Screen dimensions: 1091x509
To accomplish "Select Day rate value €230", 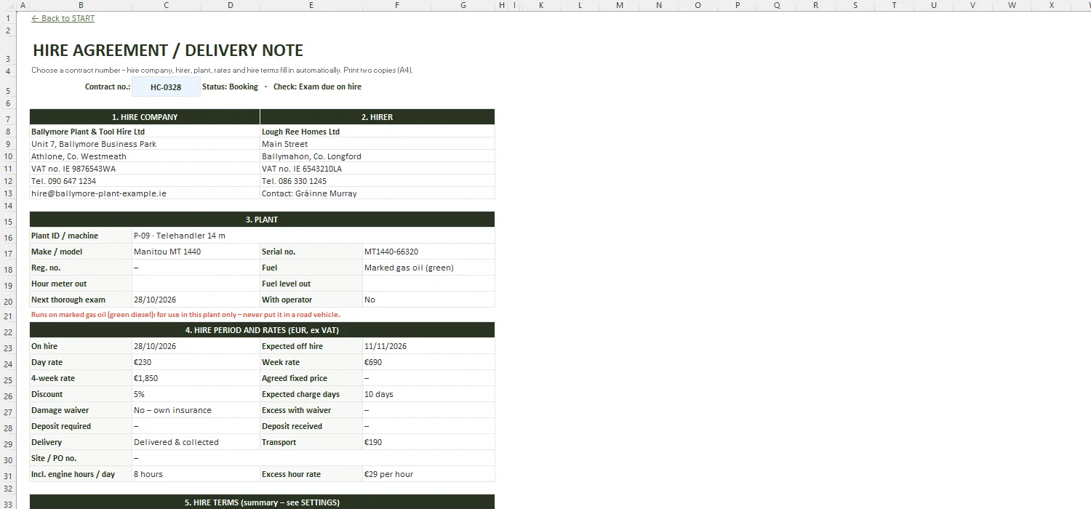I will point(196,362).
